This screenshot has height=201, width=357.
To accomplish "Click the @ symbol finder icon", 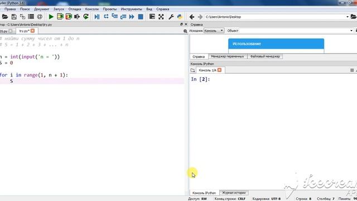I will pyautogui.click(x=40, y=17).
